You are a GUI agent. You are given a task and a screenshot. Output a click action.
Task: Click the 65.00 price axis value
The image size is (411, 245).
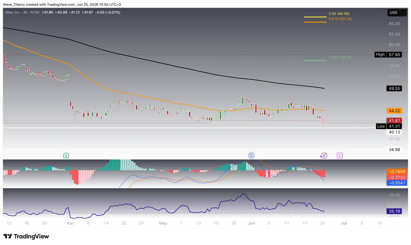pos(394,24)
